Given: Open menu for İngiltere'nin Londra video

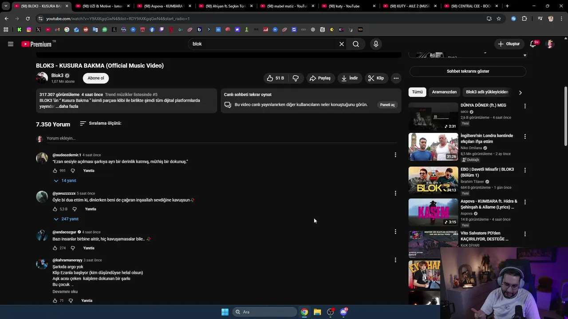Looking at the screenshot, I should point(525,136).
